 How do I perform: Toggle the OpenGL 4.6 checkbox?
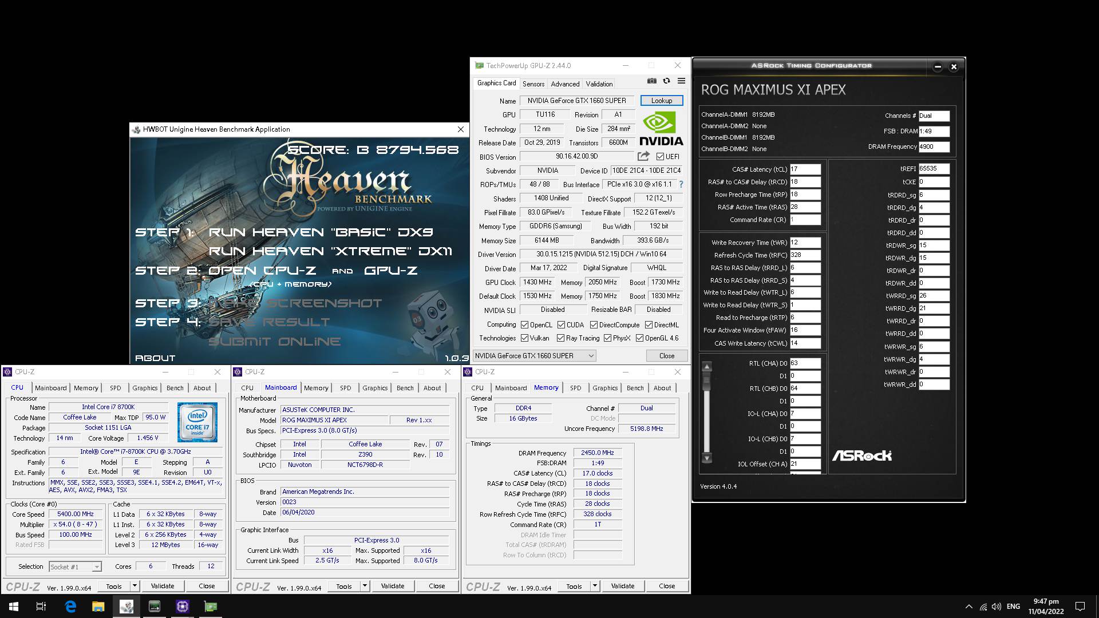(639, 338)
